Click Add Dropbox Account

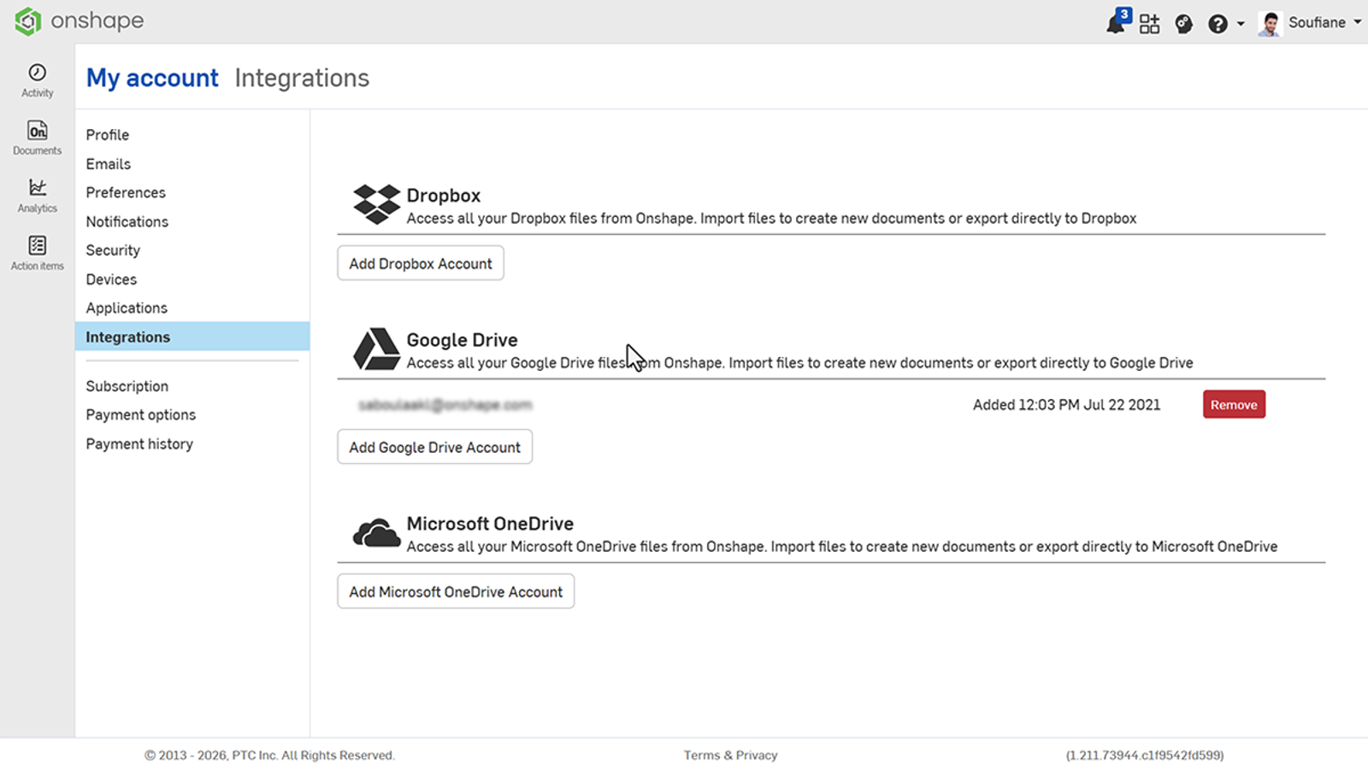point(420,262)
